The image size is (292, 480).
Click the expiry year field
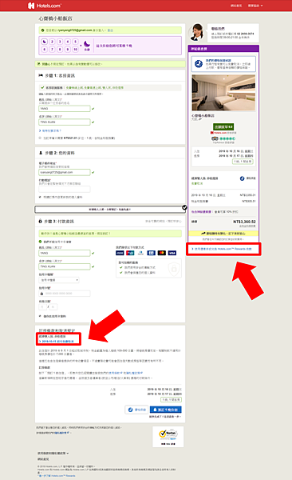[x=53, y=307]
